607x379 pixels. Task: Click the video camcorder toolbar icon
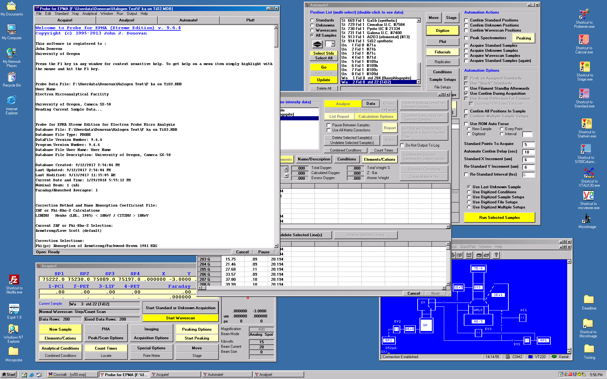486,255
